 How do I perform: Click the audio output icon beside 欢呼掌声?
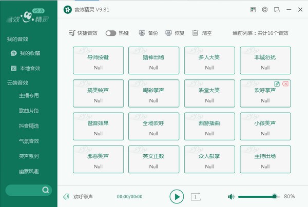click(x=66, y=196)
